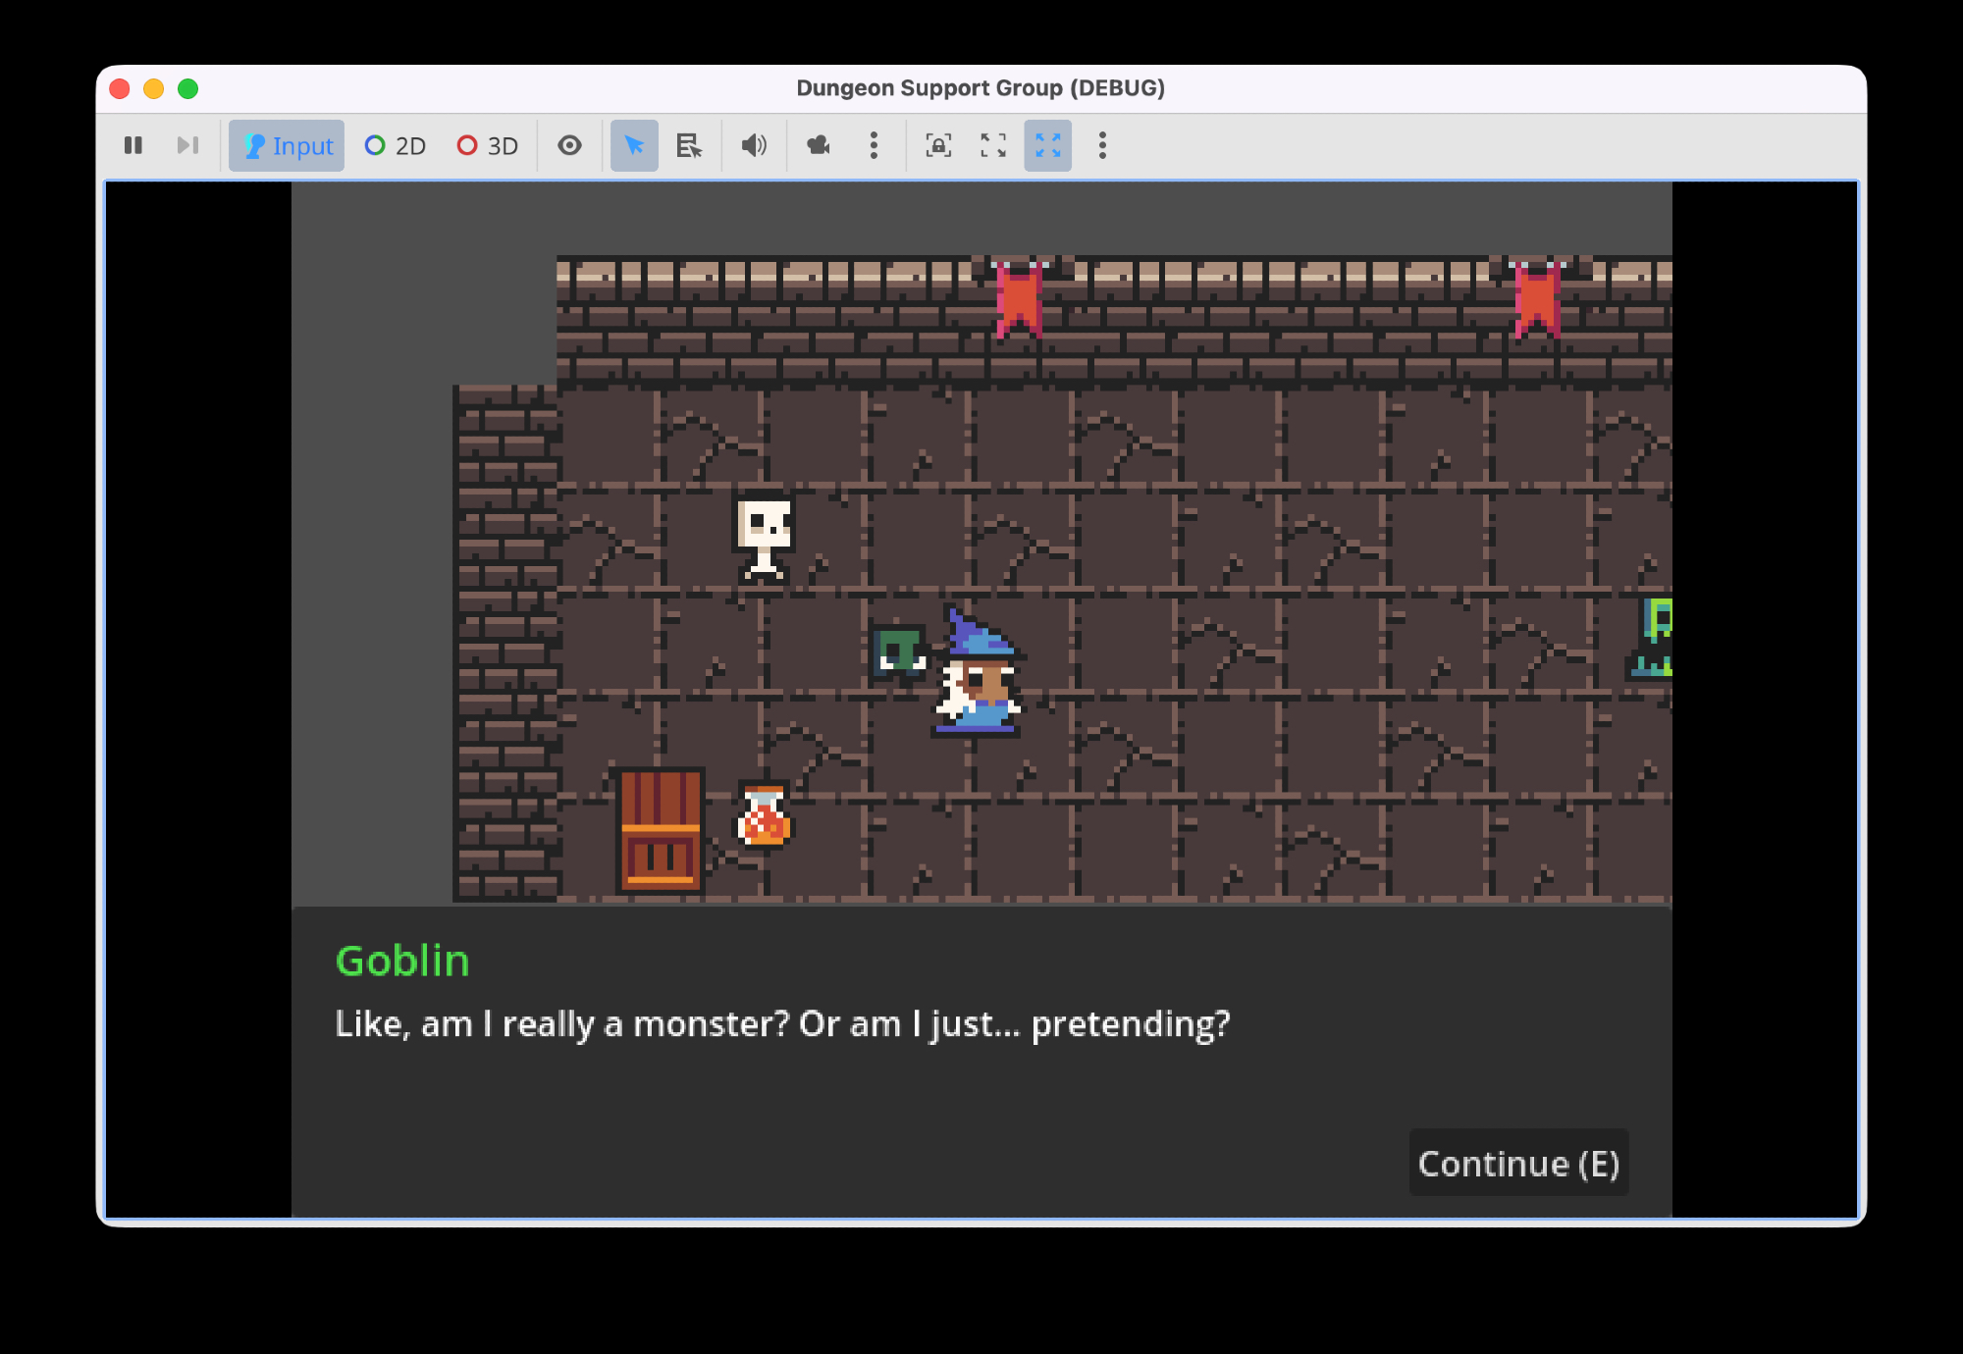Toggle selection visibility eye icon
1963x1354 pixels.
point(569,145)
